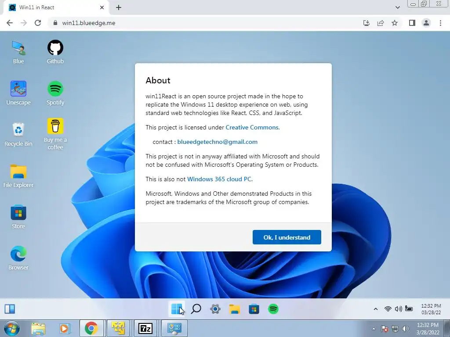Open Chrome three-dot menu
Viewport: 450px width, 337px height.
pyautogui.click(x=440, y=23)
